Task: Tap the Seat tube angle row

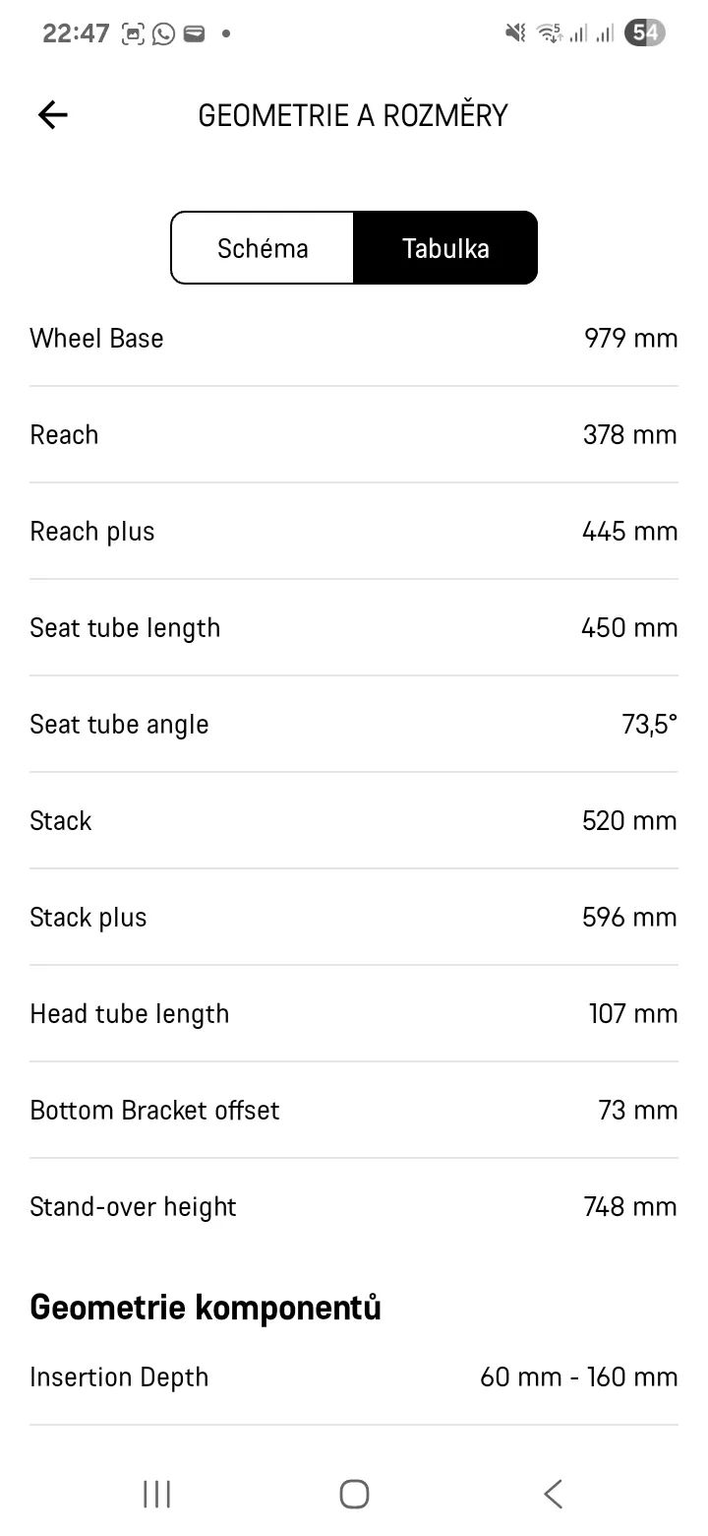Action: 354,724
